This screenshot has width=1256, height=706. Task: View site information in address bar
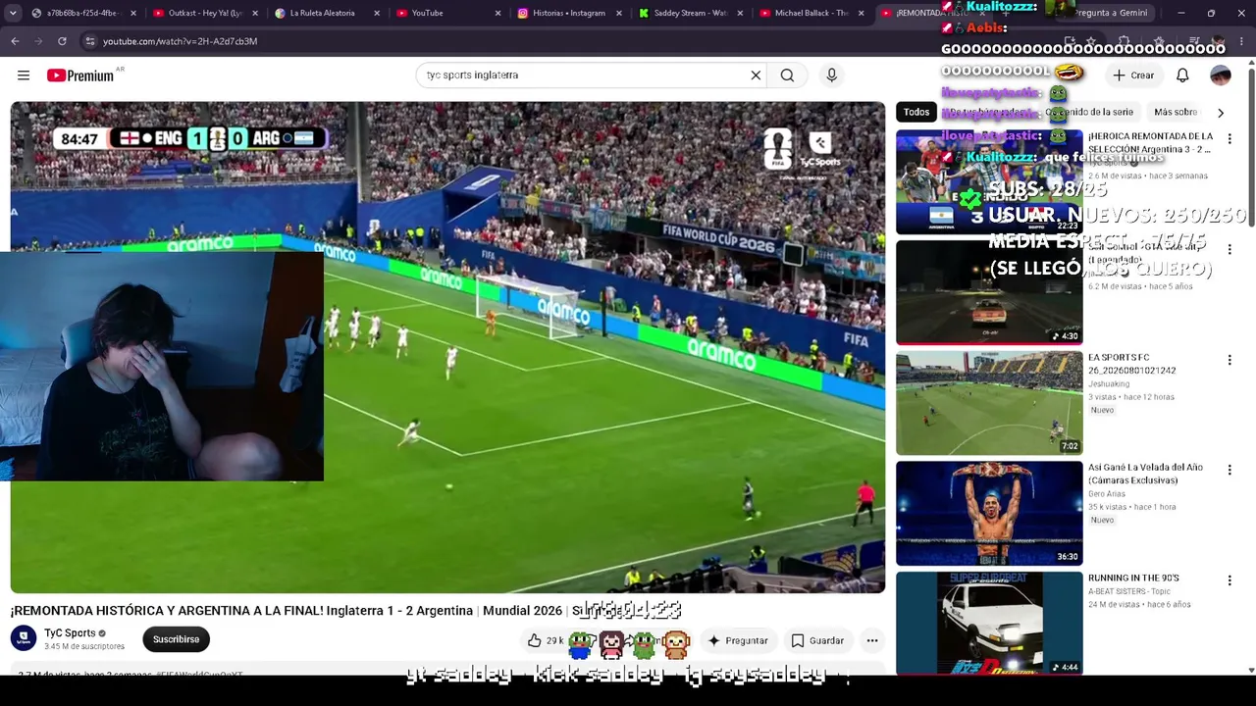pyautogui.click(x=89, y=41)
